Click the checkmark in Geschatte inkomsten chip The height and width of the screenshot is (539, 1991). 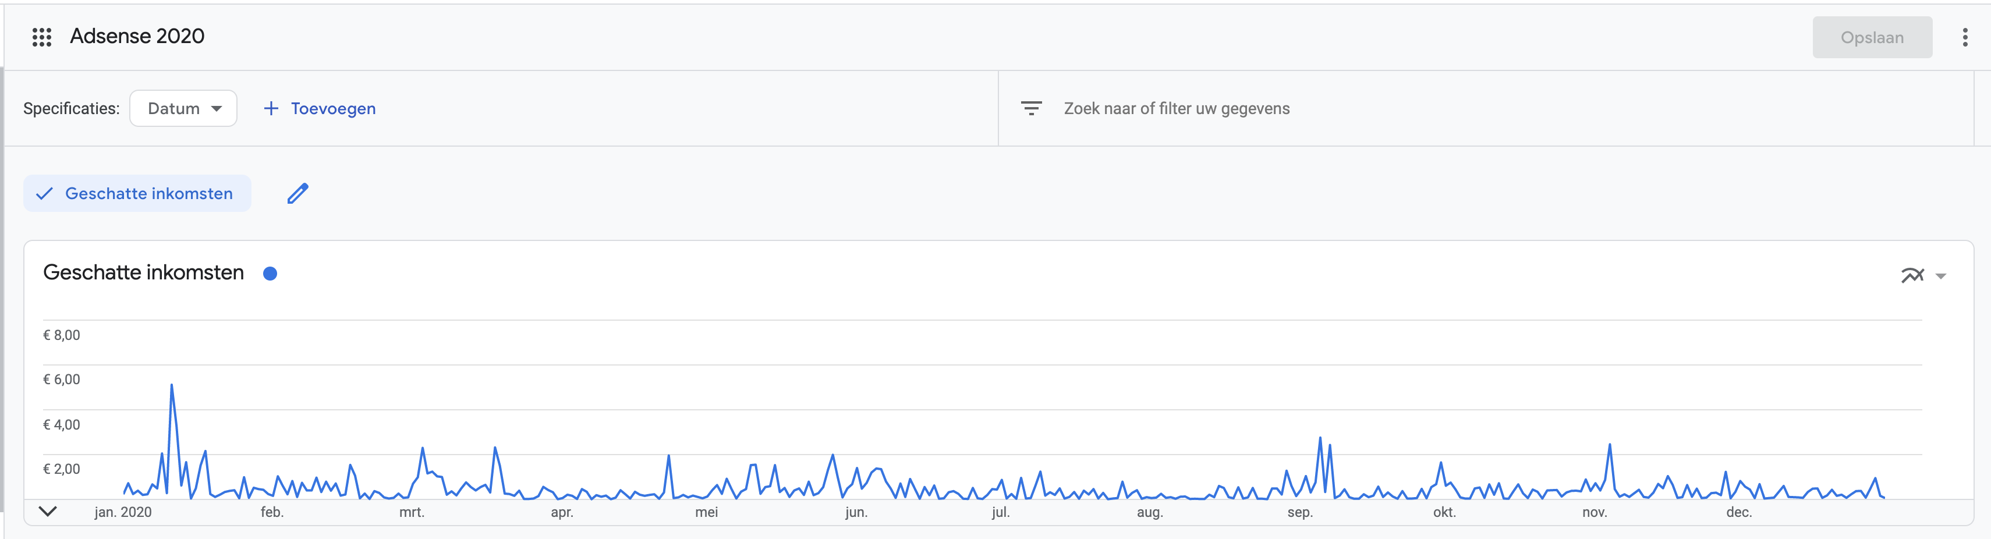[x=45, y=193]
